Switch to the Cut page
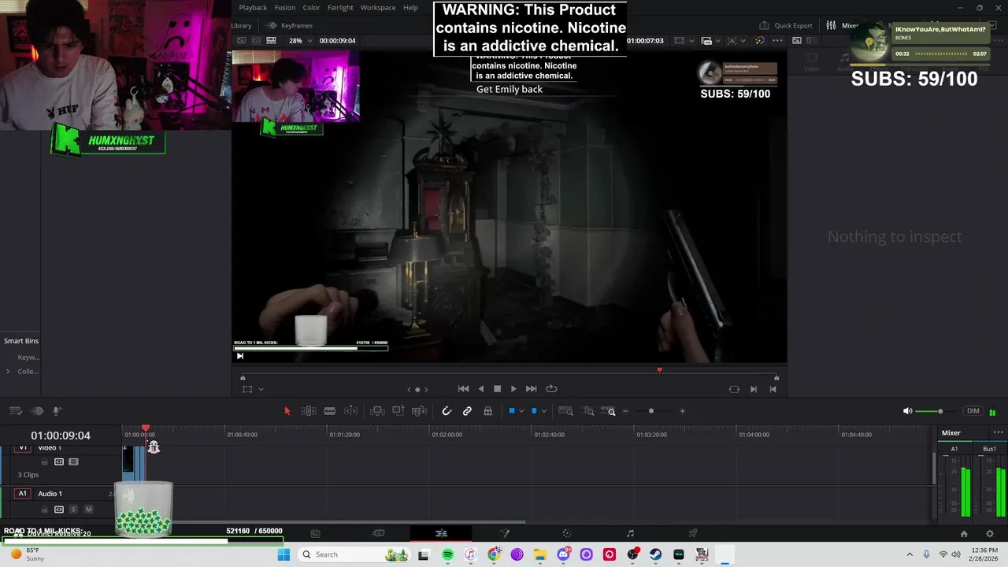The height and width of the screenshot is (567, 1008). click(378, 533)
